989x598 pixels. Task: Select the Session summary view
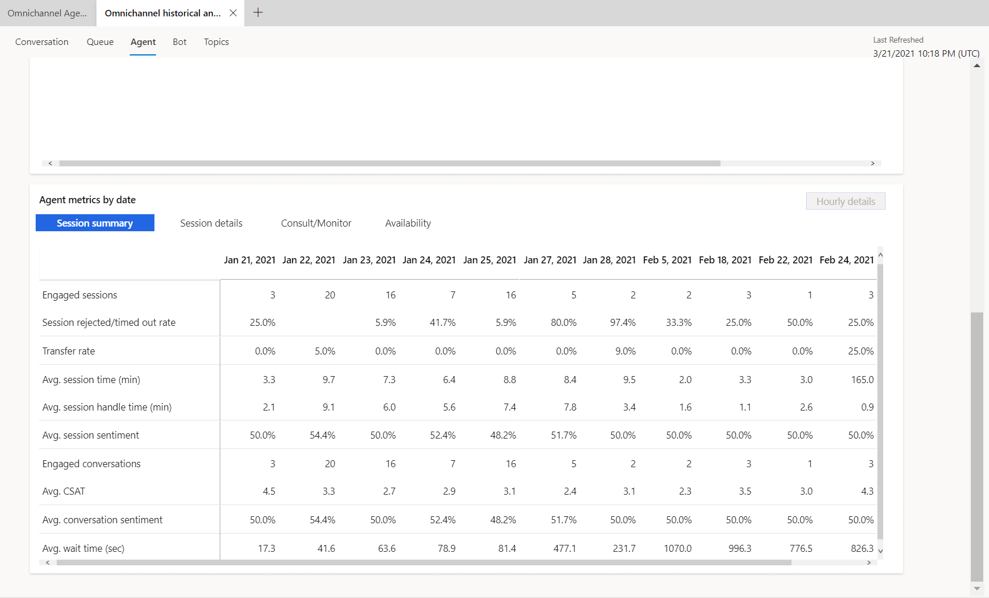pyautogui.click(x=95, y=223)
